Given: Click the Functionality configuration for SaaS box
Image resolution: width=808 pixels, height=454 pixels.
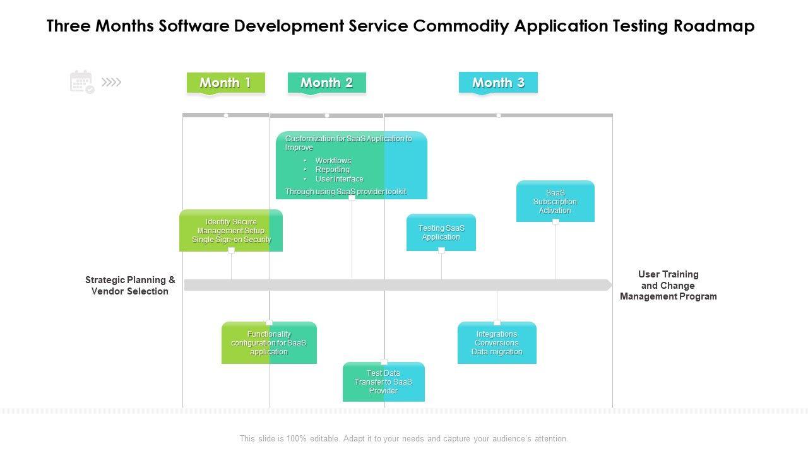Looking at the screenshot, I should tap(269, 343).
